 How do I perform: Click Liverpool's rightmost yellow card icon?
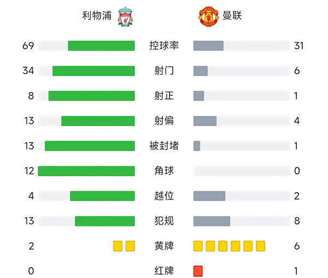pyautogui.click(x=130, y=246)
